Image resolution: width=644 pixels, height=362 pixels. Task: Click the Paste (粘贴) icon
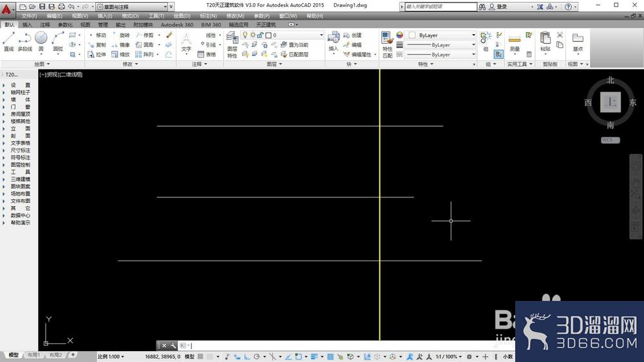[545, 41]
